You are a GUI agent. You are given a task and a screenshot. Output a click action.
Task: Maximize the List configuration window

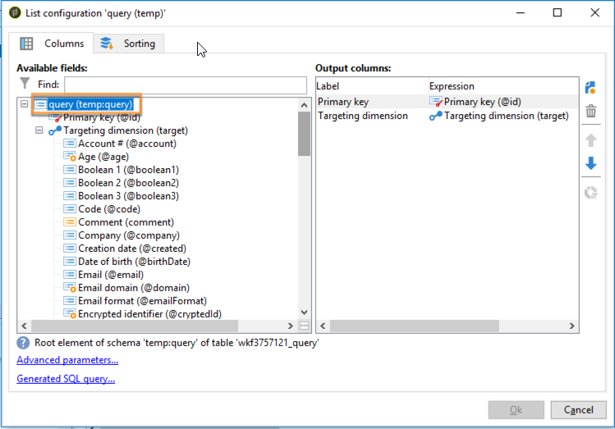pos(558,13)
